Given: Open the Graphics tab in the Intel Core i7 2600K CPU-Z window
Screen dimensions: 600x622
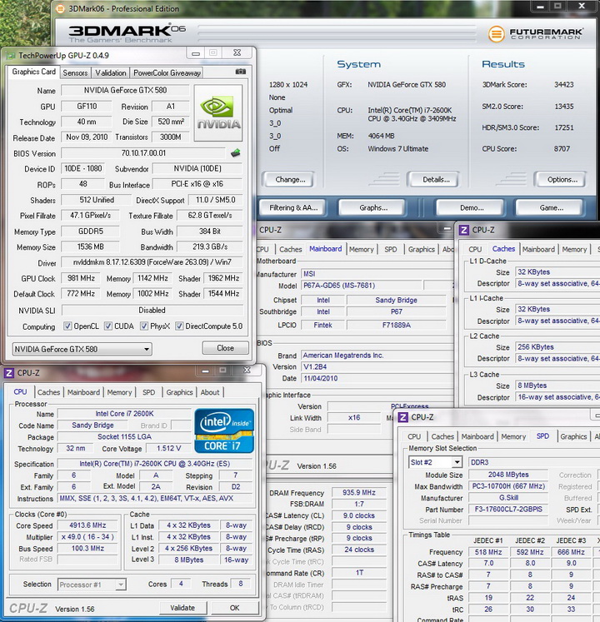Looking at the screenshot, I should (179, 392).
